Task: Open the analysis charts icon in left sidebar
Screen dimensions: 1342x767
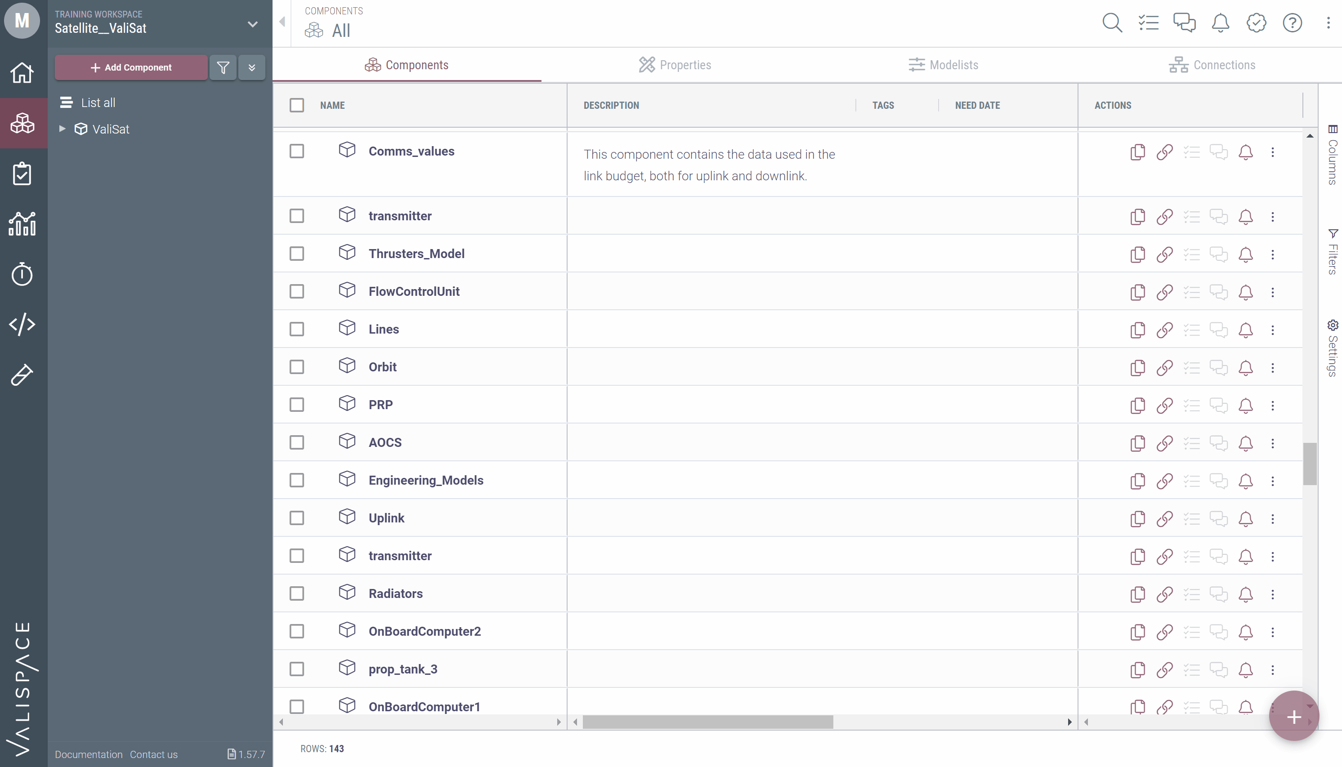Action: point(22,224)
